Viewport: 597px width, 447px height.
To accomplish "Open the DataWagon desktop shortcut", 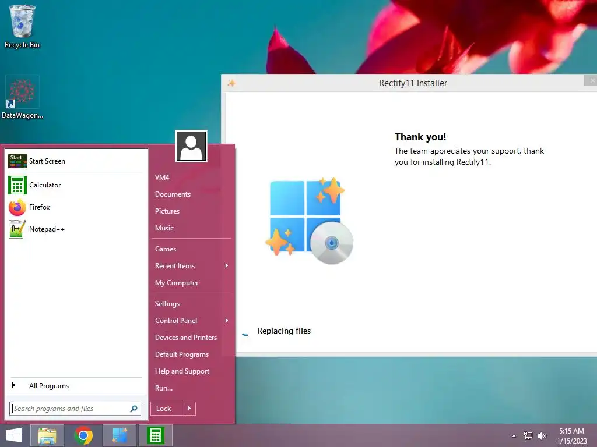I will coord(22,97).
